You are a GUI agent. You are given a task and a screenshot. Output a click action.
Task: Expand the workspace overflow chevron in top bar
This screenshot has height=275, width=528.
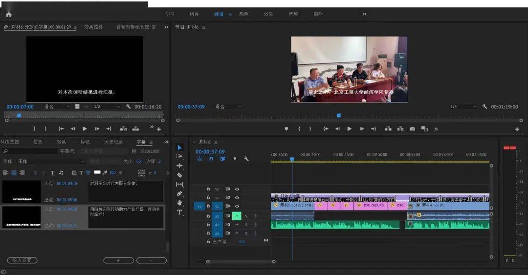pos(364,14)
